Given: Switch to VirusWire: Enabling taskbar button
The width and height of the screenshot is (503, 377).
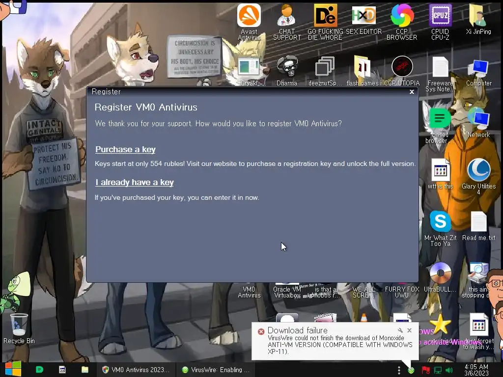Looking at the screenshot, I should point(216,370).
